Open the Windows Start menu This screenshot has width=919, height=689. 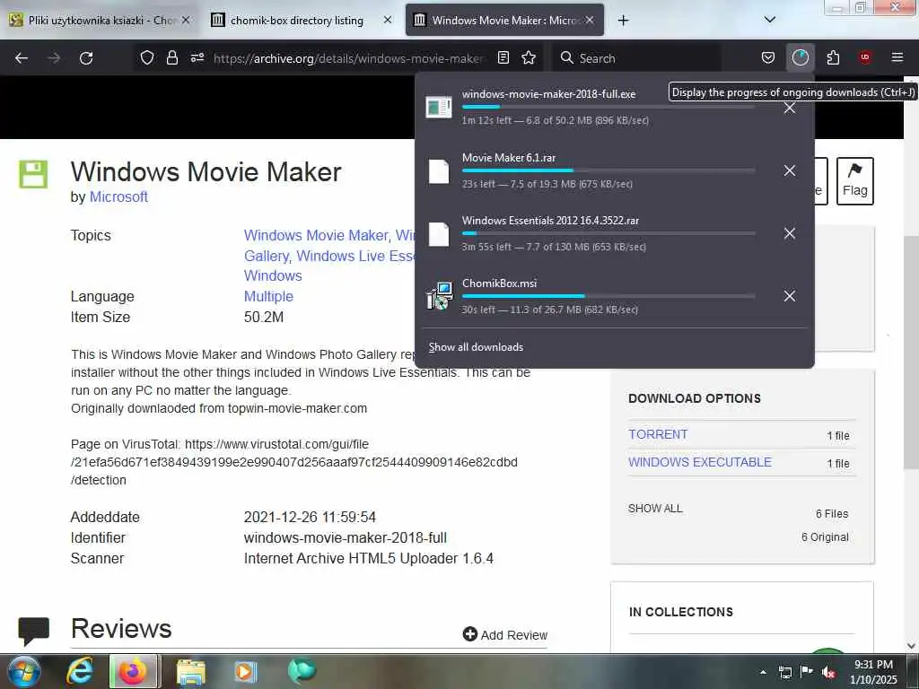tap(24, 671)
